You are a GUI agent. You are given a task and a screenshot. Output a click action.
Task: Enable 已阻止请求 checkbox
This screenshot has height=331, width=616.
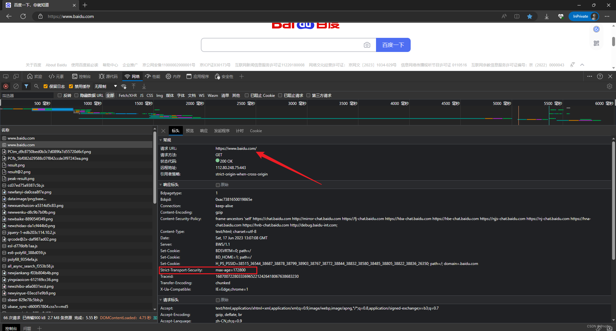tap(280, 95)
